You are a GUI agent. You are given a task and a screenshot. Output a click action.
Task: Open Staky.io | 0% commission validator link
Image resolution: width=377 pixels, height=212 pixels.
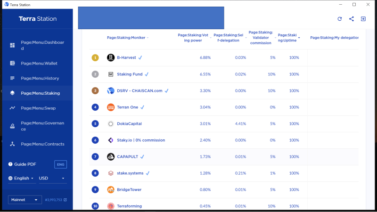[141, 140]
